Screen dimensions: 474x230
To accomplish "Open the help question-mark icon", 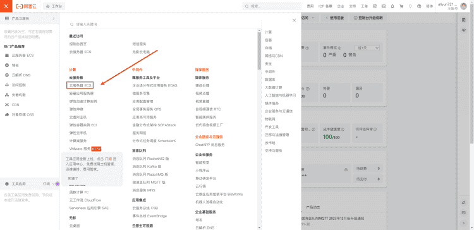I will click(x=419, y=6).
